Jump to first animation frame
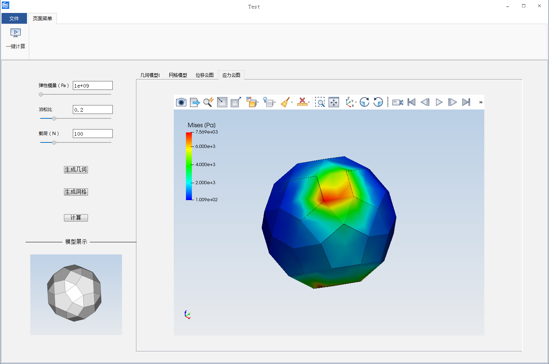The image size is (549, 364). 411,102
